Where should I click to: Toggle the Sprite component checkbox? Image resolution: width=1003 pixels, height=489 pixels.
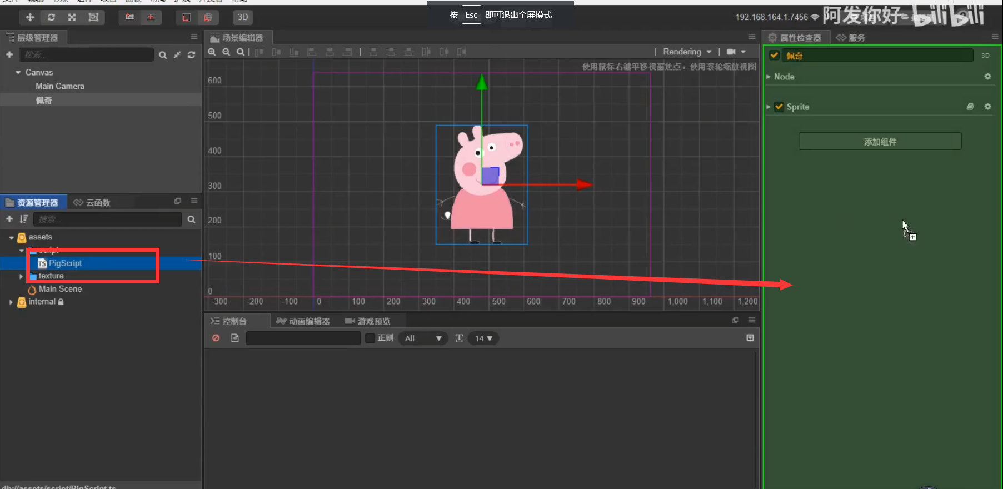779,107
